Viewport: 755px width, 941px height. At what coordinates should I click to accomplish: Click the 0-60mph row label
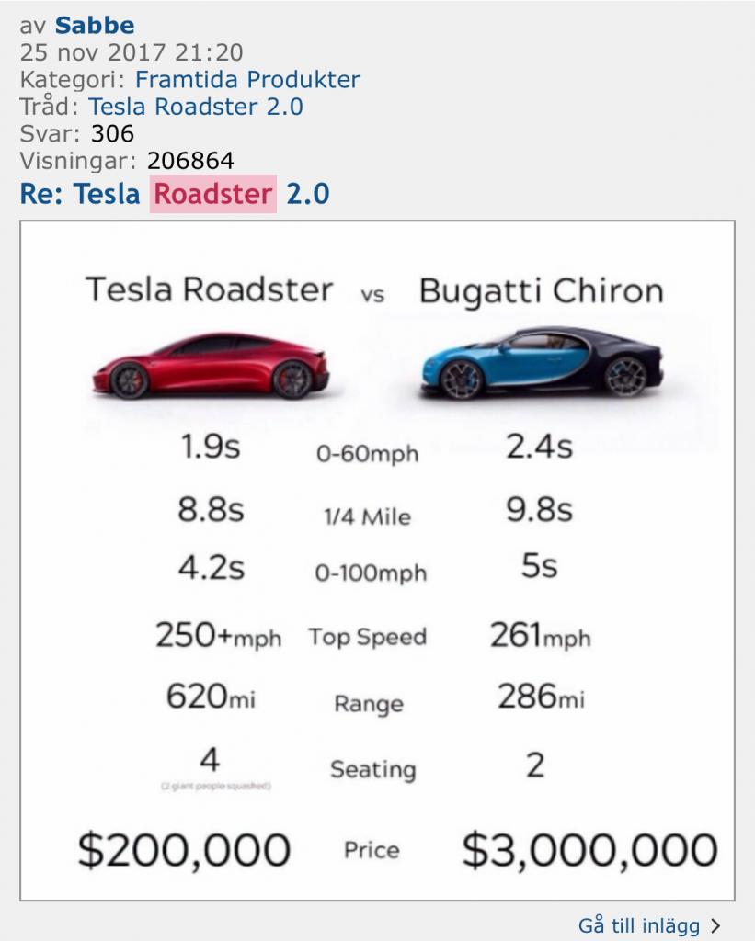(x=368, y=454)
